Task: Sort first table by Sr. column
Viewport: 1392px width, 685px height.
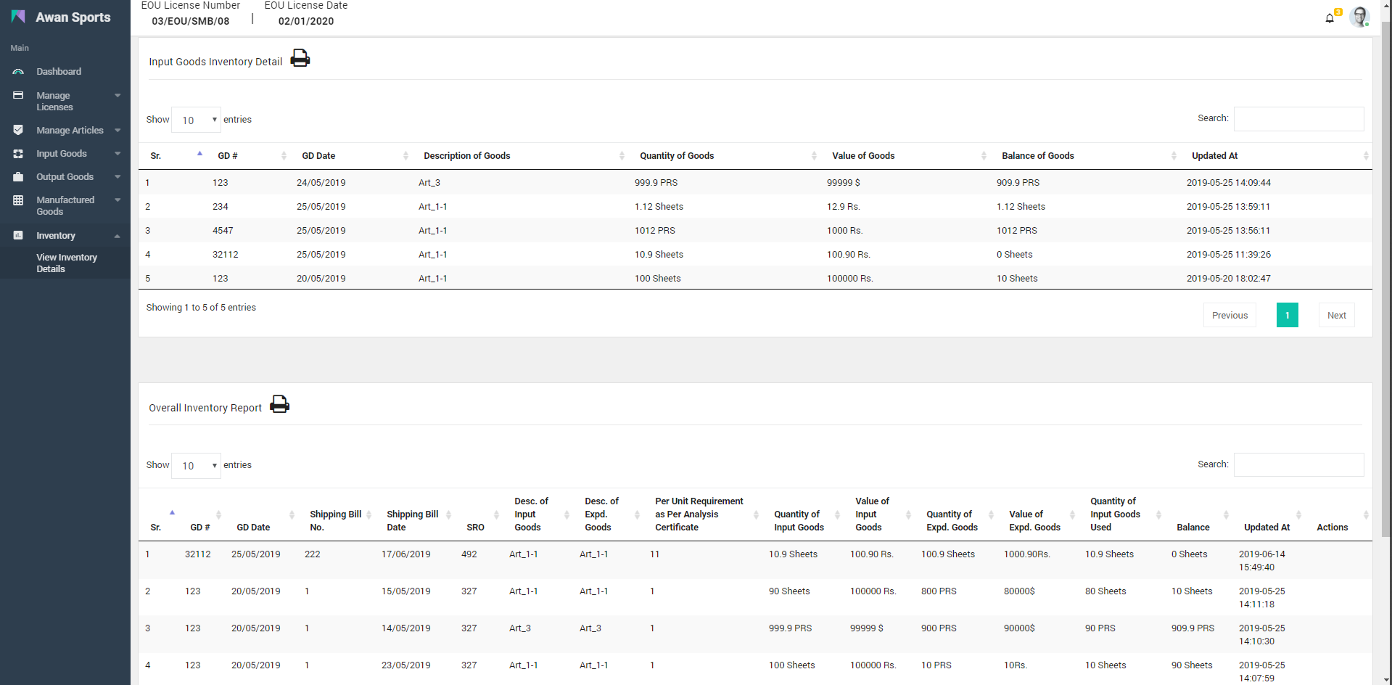Action: point(172,156)
